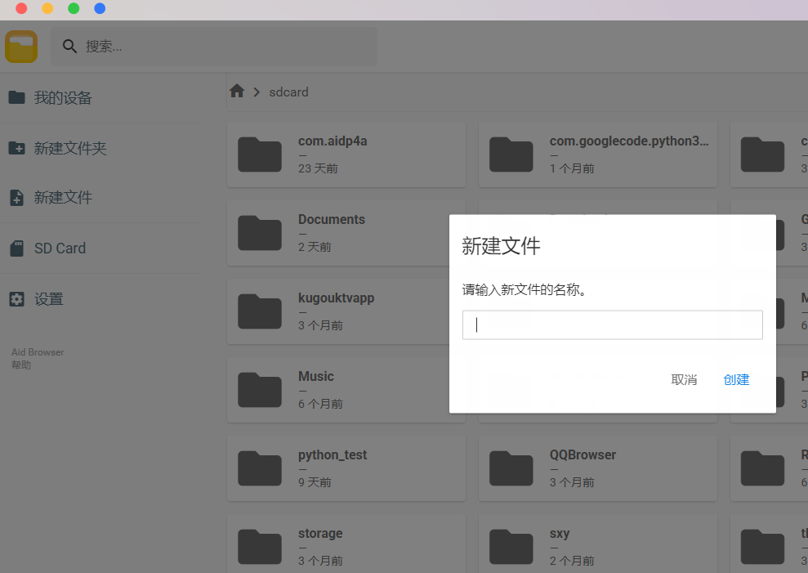Click the 2 天前 date under Documents
808x573 pixels.
(x=315, y=247)
